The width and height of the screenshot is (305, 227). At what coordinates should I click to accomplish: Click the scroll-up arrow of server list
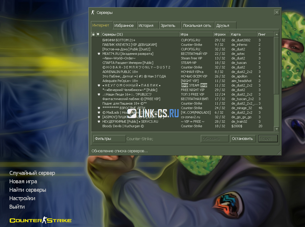pyautogui.click(x=276, y=34)
